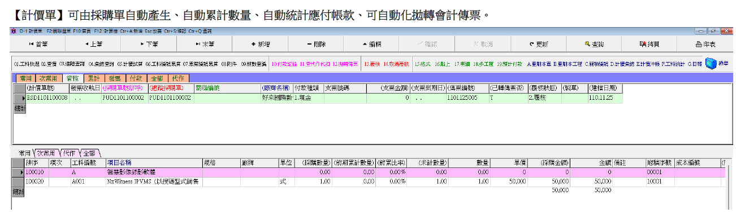The width and height of the screenshot is (736, 217).
Task: Click 13.覆核 review action
Action: tap(371, 64)
